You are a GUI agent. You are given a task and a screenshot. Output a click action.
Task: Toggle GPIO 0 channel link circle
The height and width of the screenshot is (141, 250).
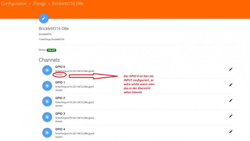[47, 70]
